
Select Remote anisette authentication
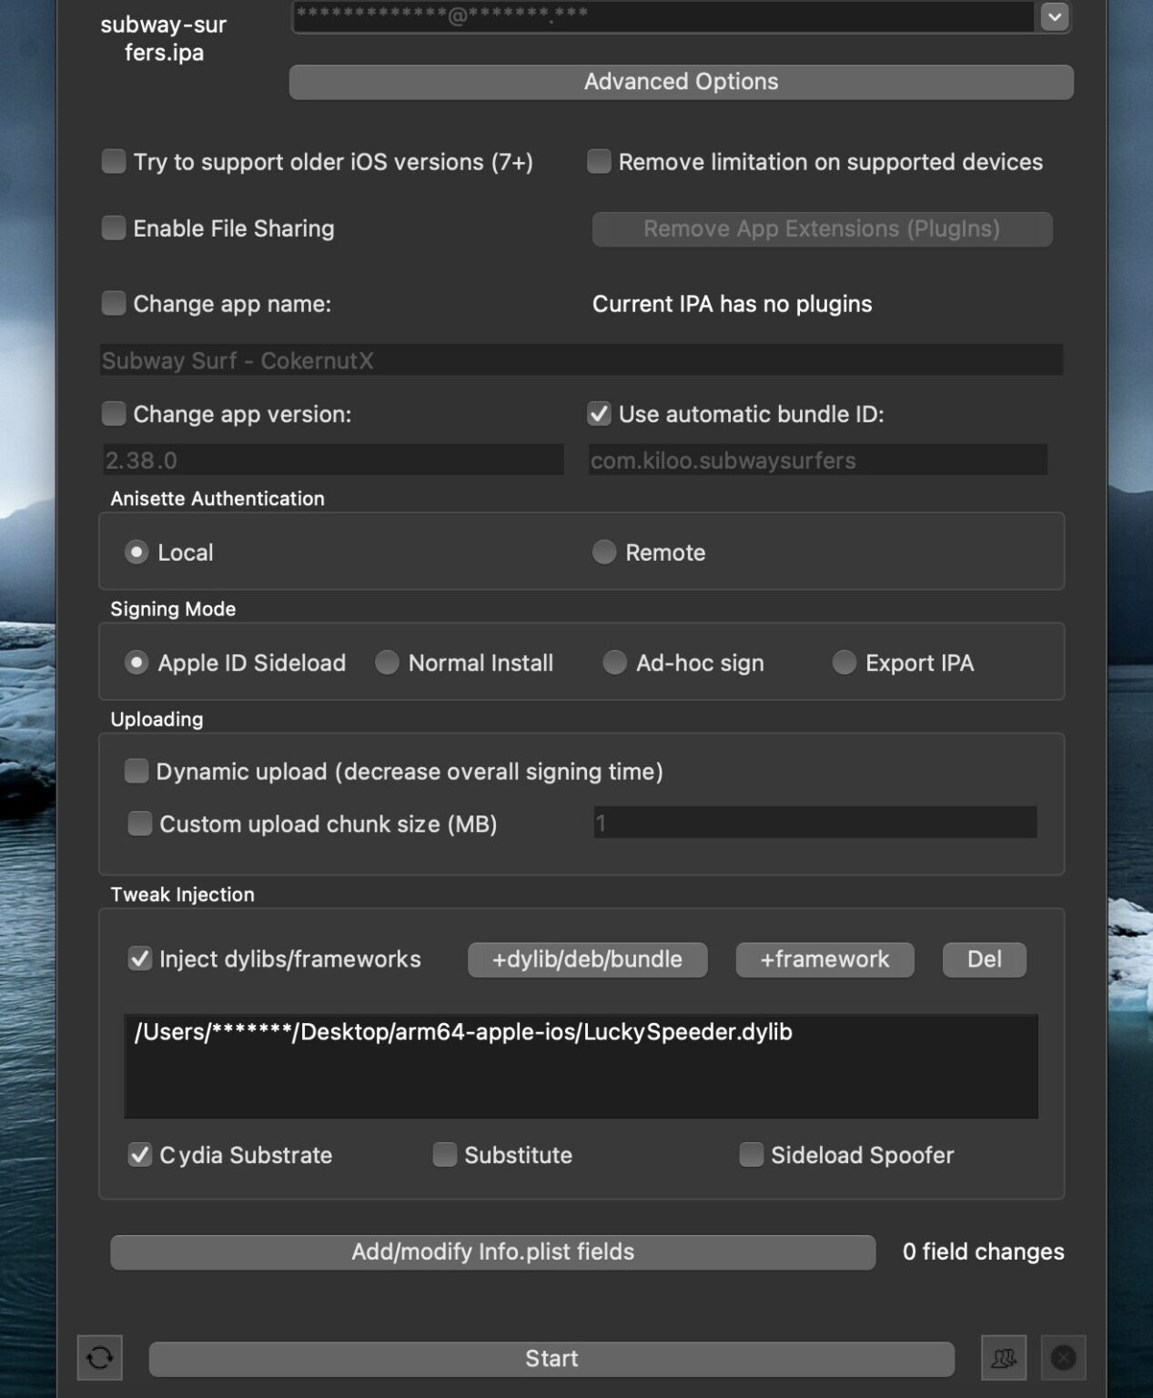click(x=603, y=552)
